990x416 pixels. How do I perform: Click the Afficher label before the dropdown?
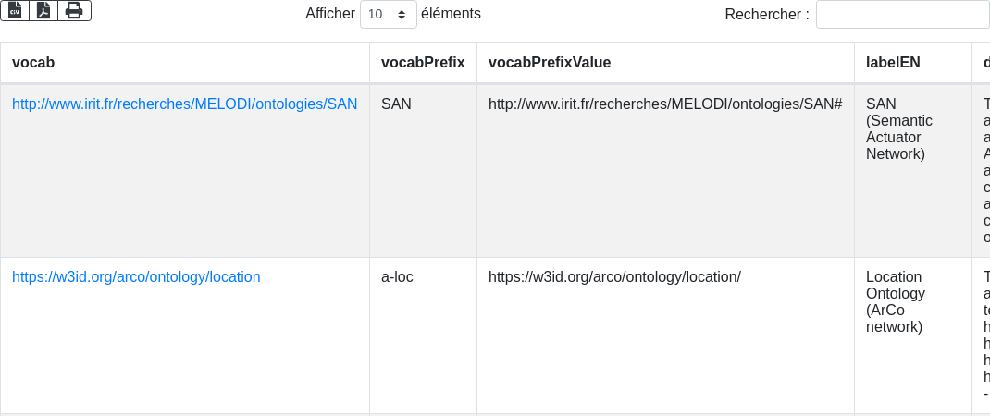[x=330, y=14]
